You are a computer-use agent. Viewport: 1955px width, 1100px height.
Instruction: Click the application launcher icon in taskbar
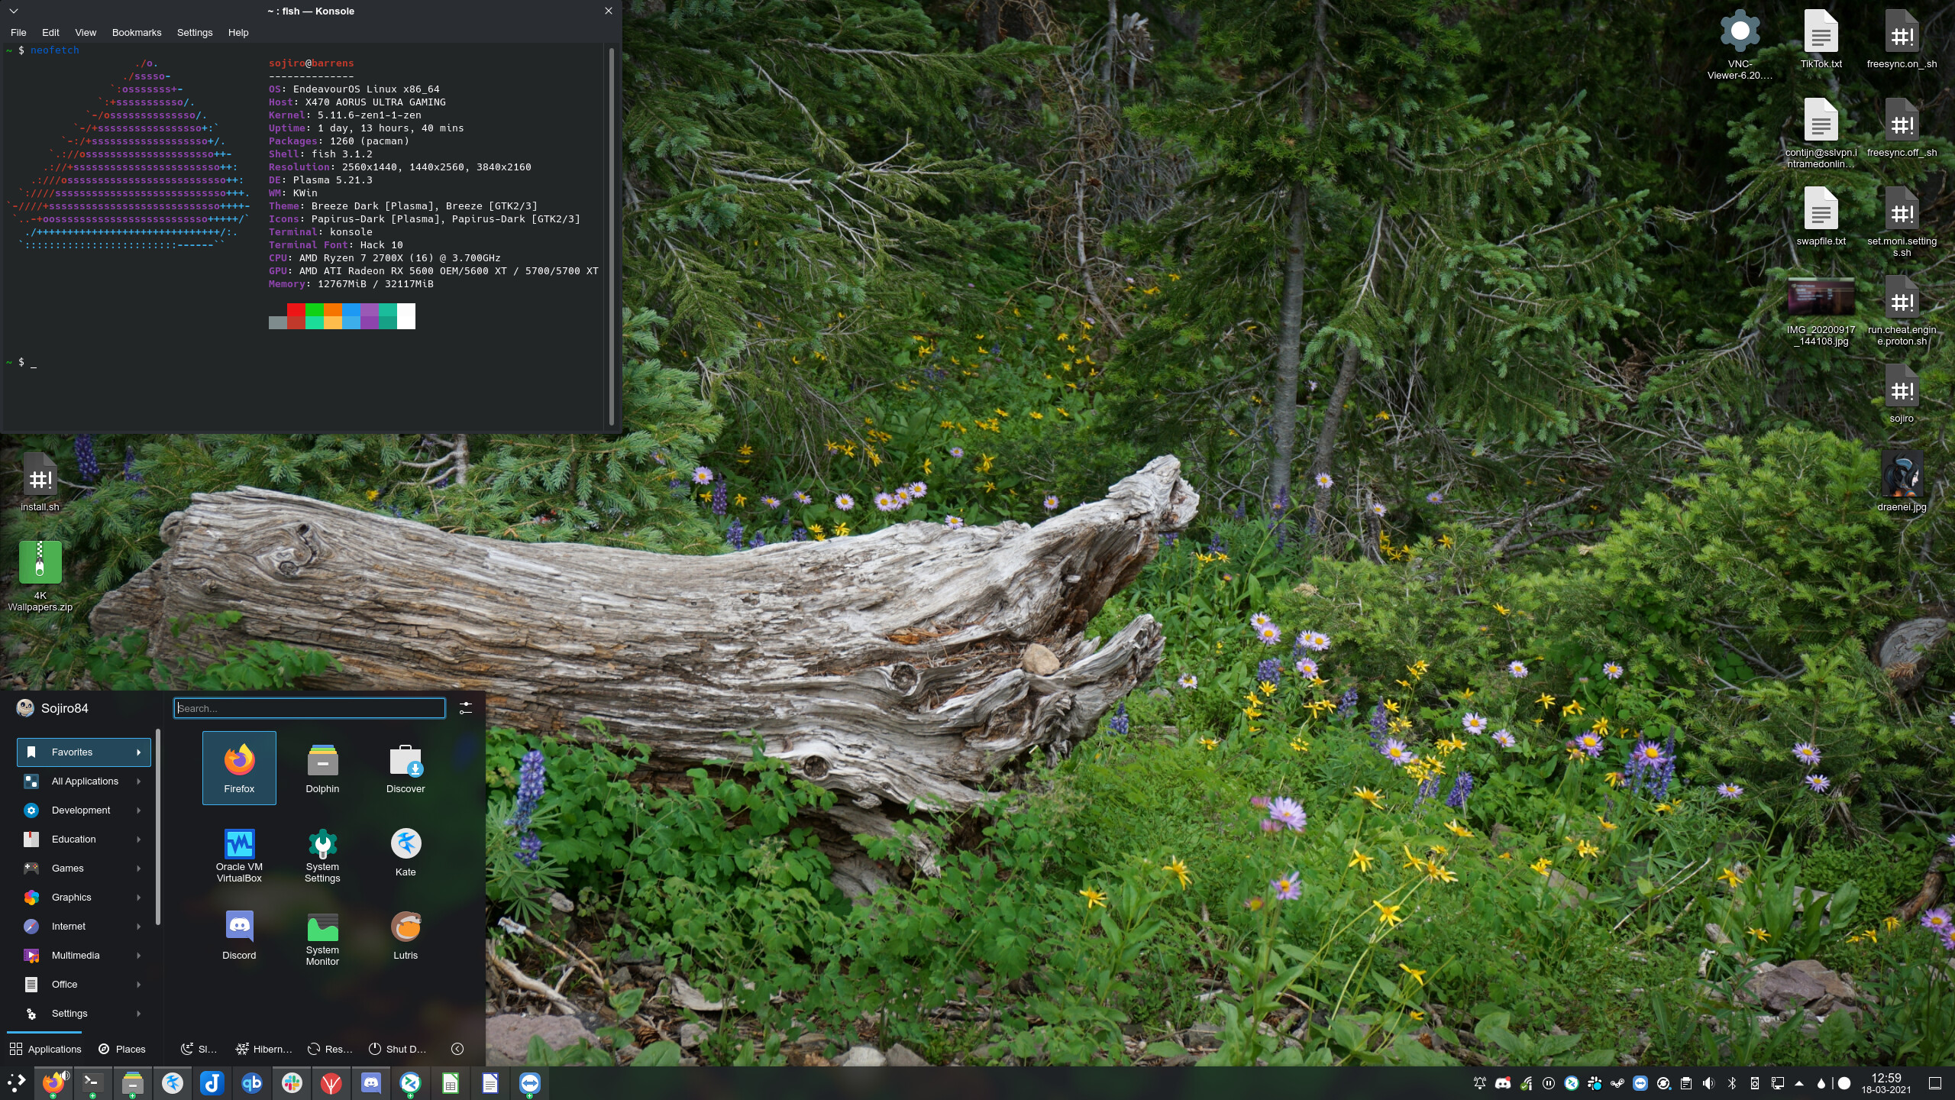16,1082
